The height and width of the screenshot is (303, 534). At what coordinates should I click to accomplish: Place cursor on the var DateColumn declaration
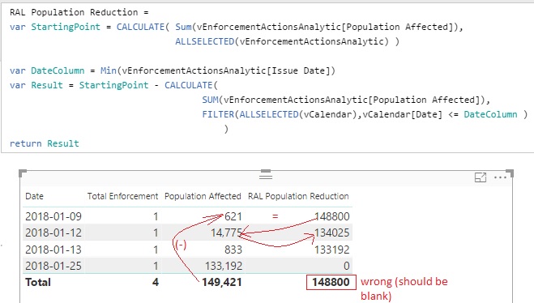tap(47, 70)
